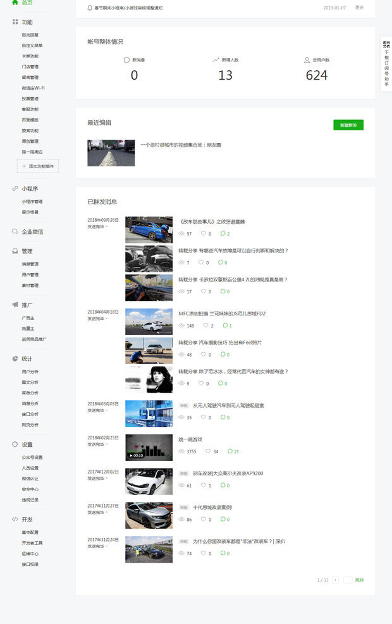Open 自动回复 in the sidebar menu
This screenshot has height=624, width=392.
30,35
